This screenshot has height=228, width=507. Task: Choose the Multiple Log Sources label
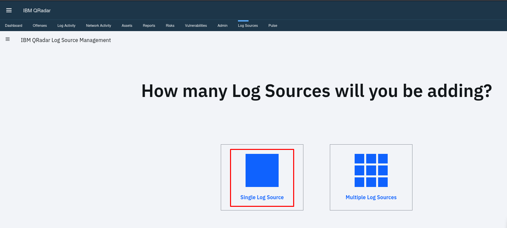(x=371, y=198)
